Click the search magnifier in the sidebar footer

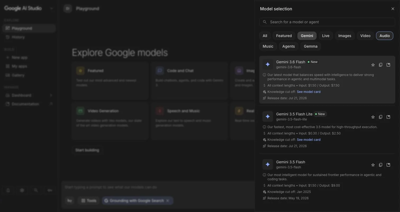click(x=36, y=190)
